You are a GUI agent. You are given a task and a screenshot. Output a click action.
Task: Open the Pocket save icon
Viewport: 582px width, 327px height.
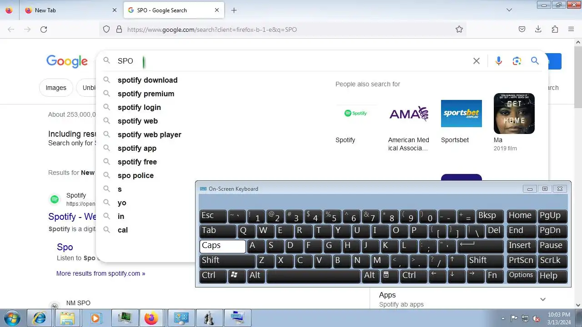click(x=522, y=30)
